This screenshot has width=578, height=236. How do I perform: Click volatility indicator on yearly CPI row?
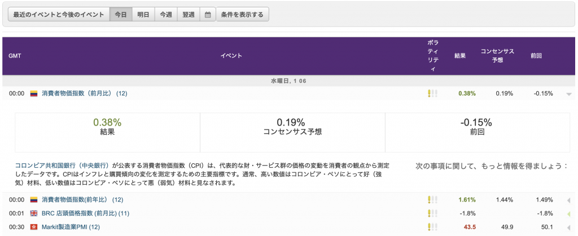[x=432, y=199]
